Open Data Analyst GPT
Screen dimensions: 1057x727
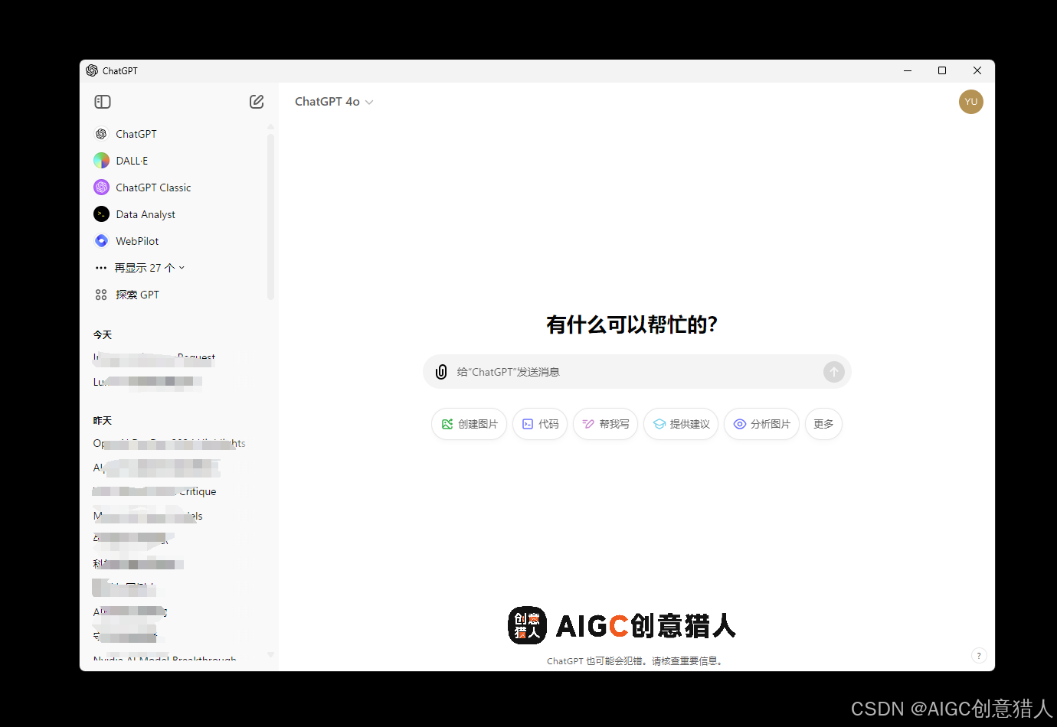[146, 214]
